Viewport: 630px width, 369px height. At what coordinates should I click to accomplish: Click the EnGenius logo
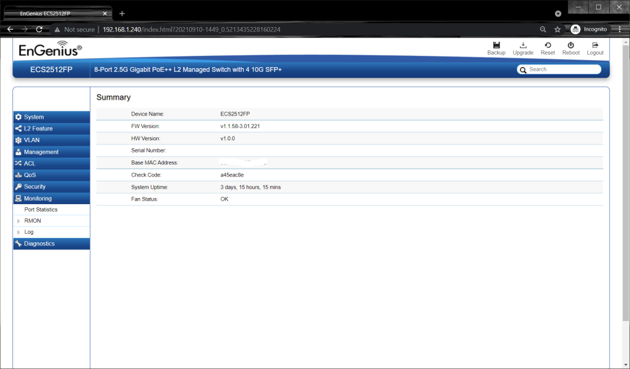point(50,49)
